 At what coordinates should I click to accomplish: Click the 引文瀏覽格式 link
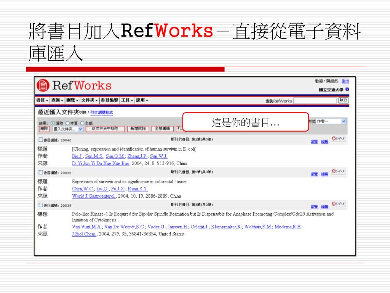(x=101, y=113)
